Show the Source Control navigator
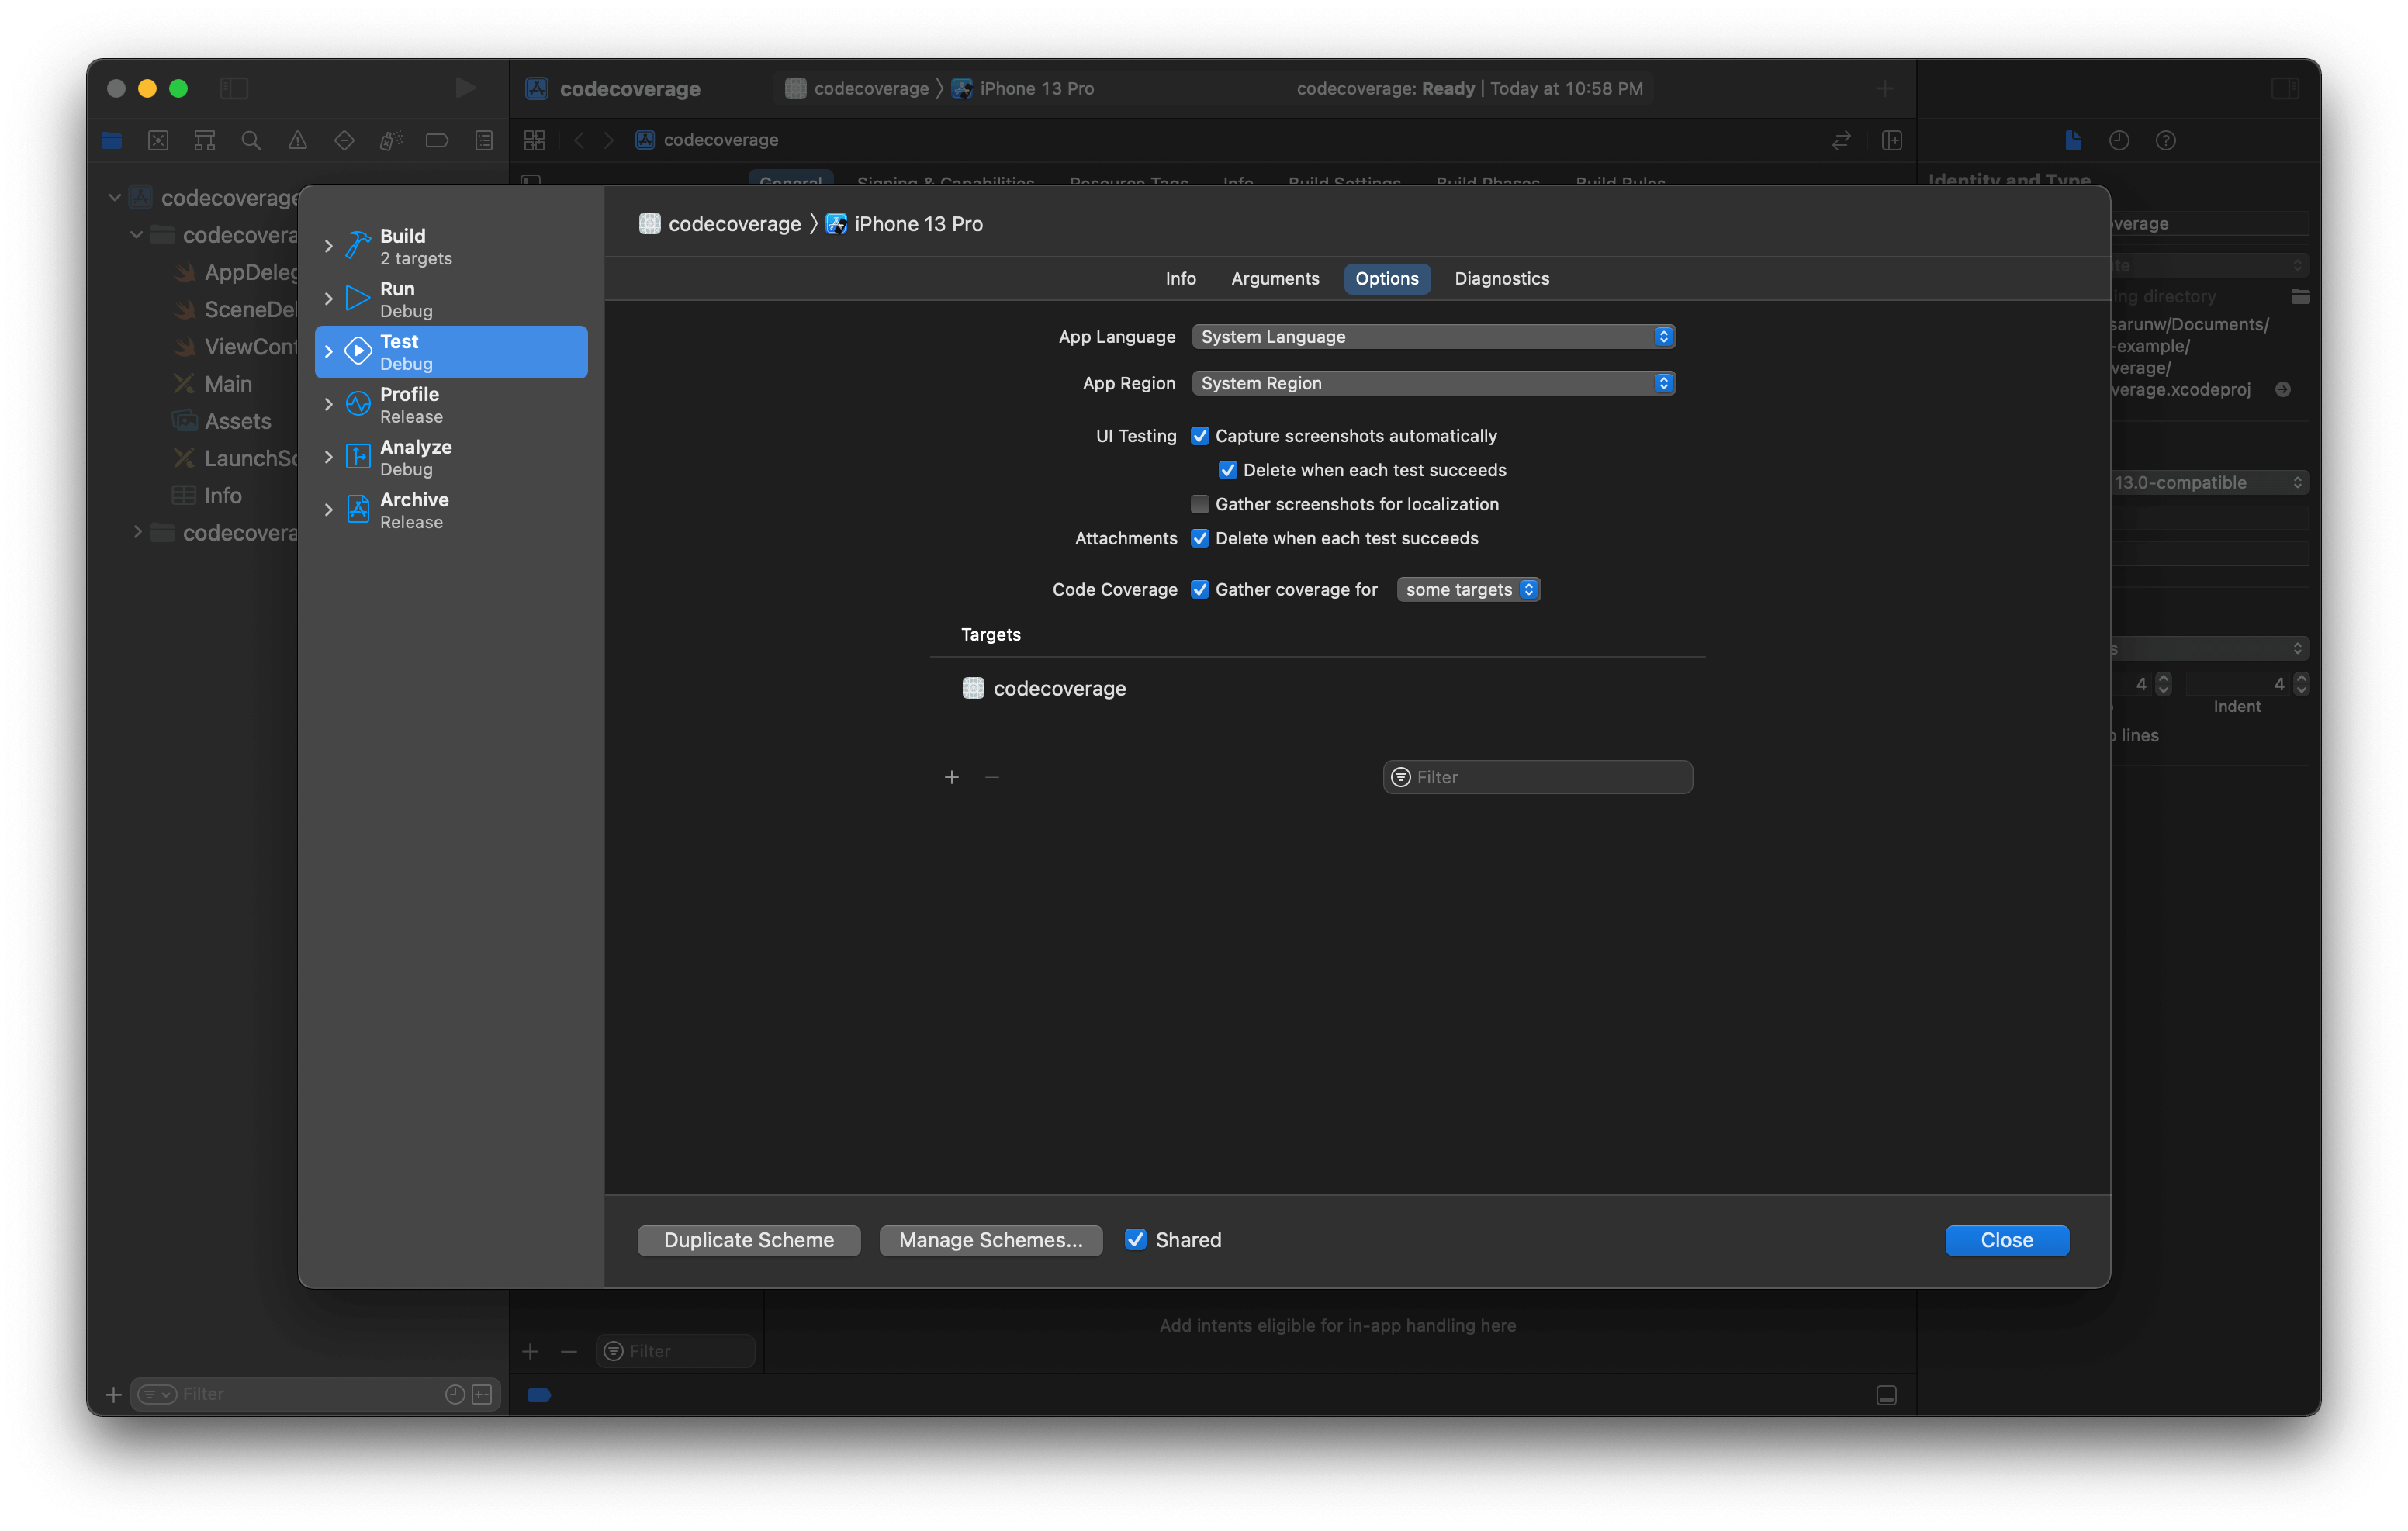 [158, 141]
